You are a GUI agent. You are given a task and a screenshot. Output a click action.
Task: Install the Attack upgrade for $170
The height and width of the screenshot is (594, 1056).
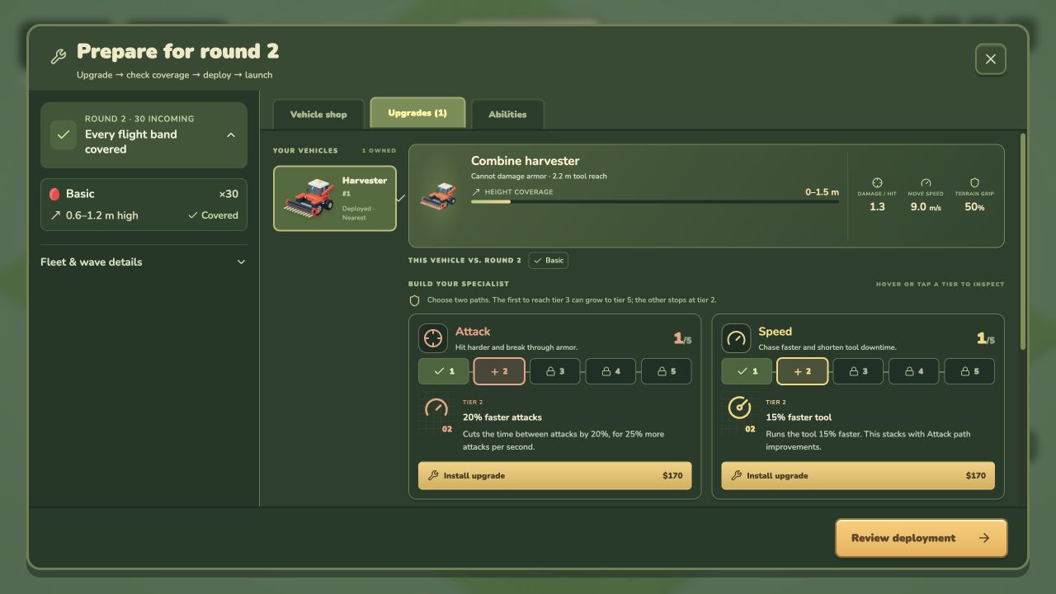pyautogui.click(x=555, y=476)
